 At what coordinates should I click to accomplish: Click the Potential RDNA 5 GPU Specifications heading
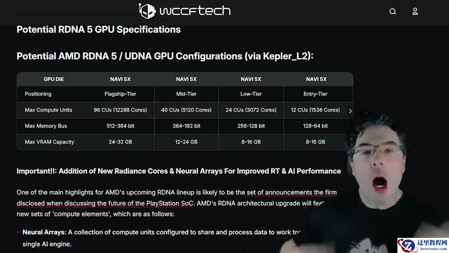[x=99, y=30]
